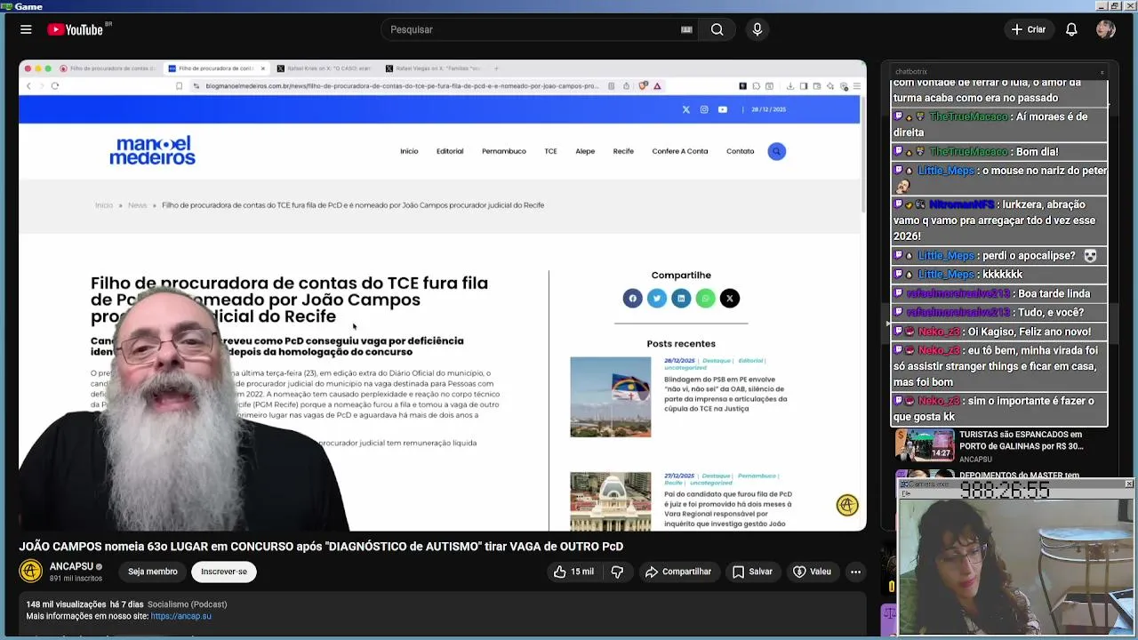Bookmark the page with the bookmark icon
1138x640 pixels.
pos(179,86)
